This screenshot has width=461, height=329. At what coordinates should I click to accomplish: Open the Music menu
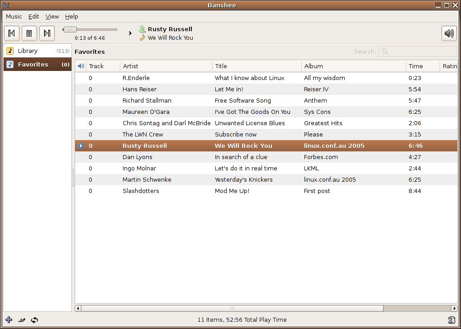click(14, 17)
